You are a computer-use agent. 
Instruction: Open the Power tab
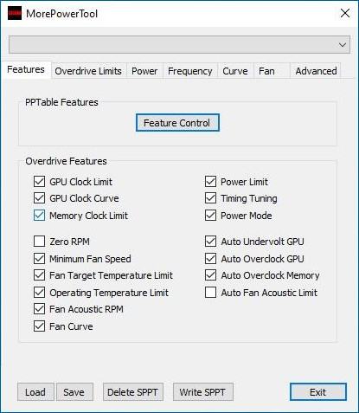point(144,71)
